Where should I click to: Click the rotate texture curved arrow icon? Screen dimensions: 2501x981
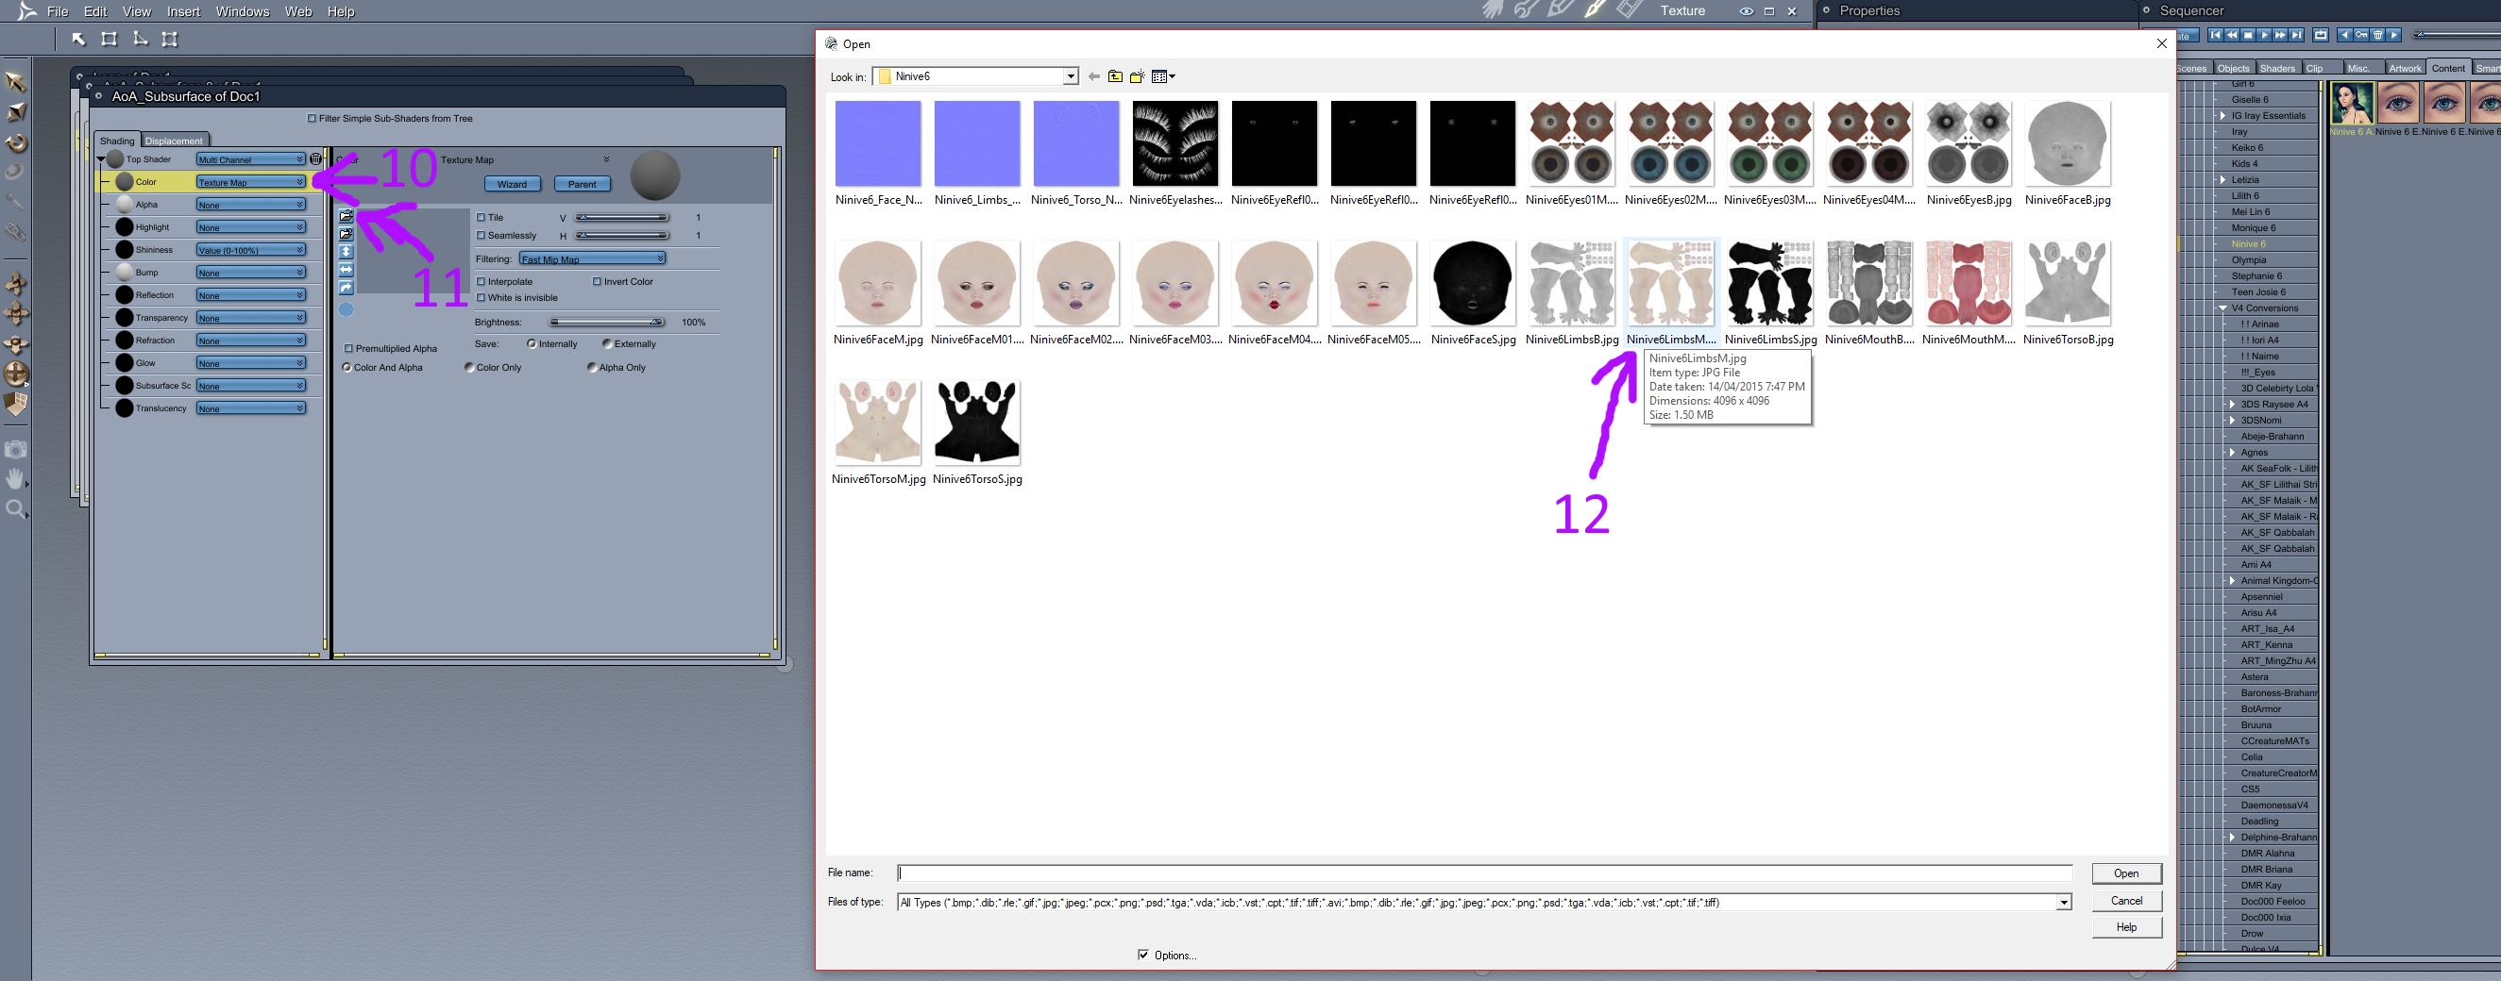point(346,289)
